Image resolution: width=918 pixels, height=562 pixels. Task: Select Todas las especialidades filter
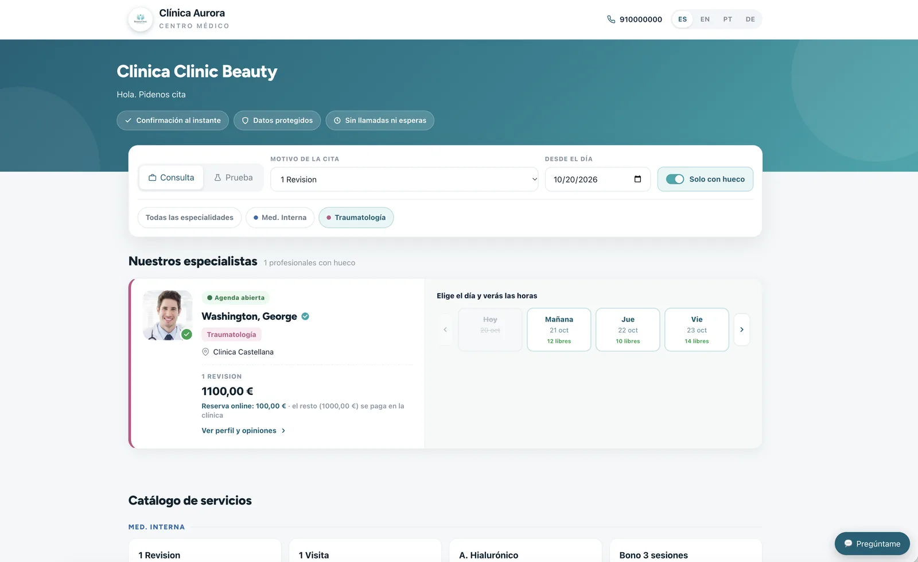[x=189, y=218]
